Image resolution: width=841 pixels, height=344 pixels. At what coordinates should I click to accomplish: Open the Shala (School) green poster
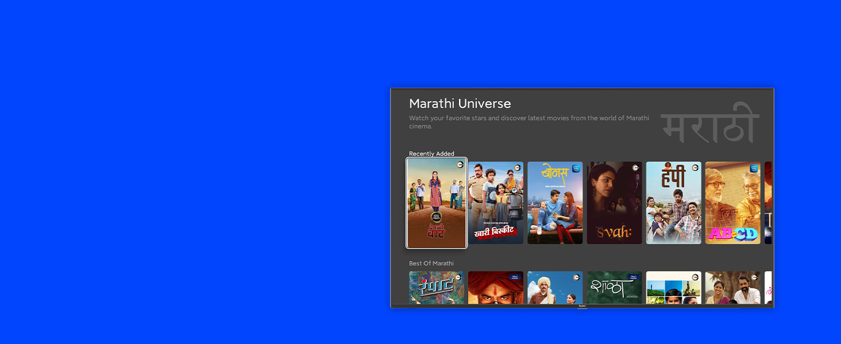(x=614, y=287)
